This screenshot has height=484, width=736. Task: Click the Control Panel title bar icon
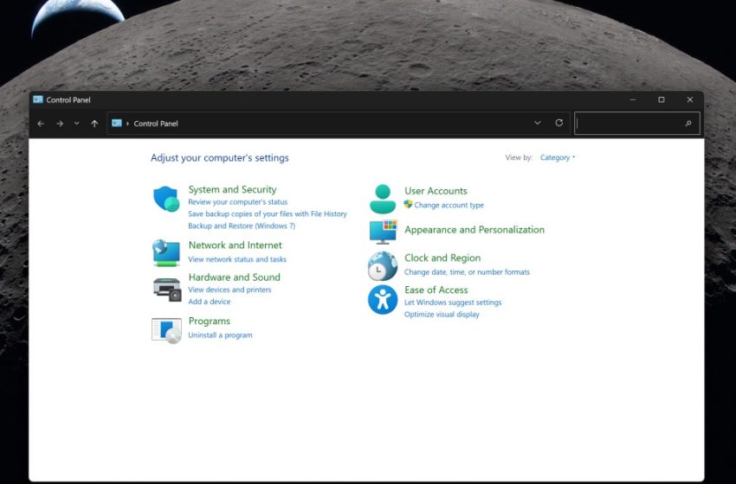tap(38, 99)
